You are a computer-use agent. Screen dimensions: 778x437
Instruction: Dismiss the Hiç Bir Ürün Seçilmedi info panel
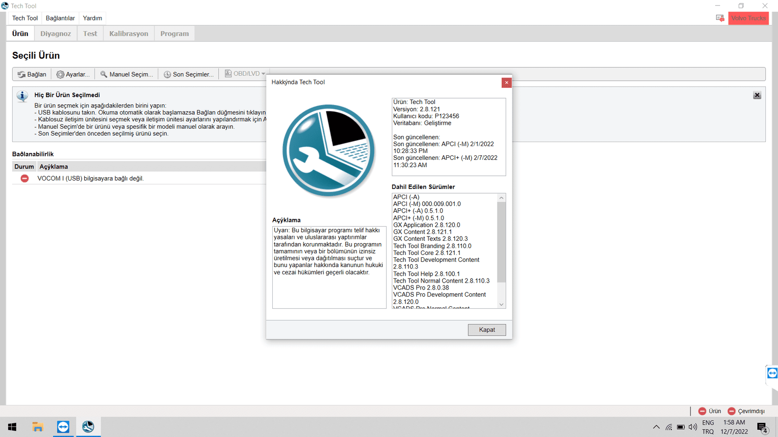click(x=757, y=95)
